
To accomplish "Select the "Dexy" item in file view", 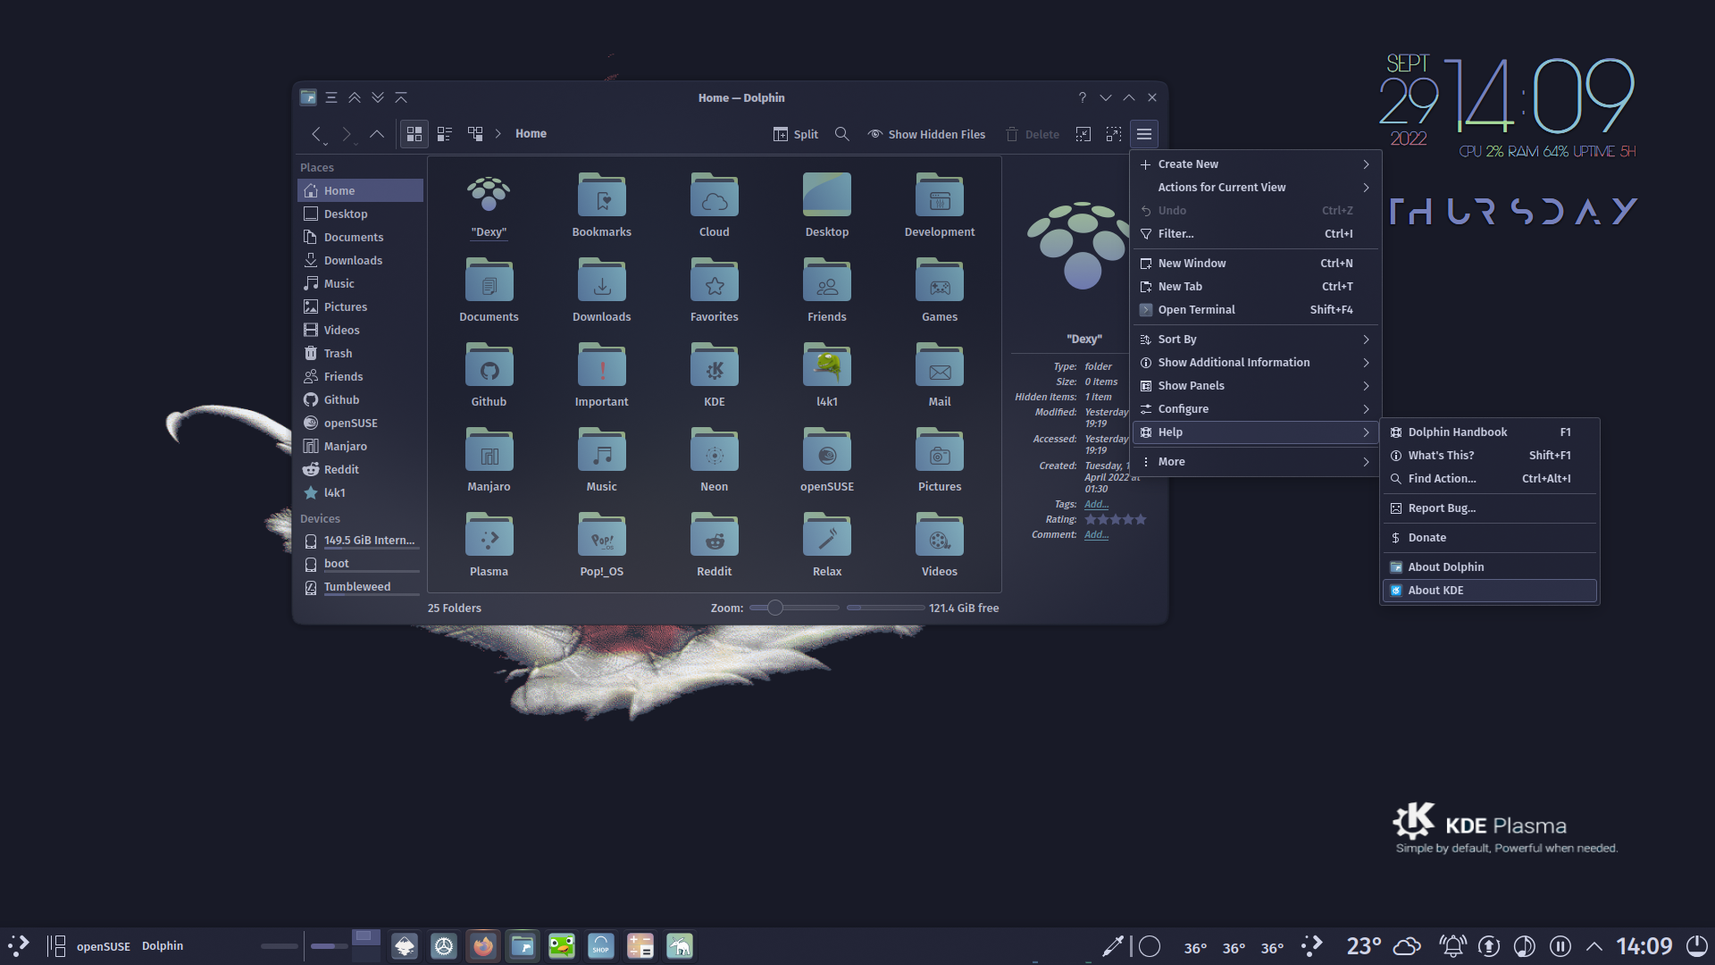I will 489,206.
